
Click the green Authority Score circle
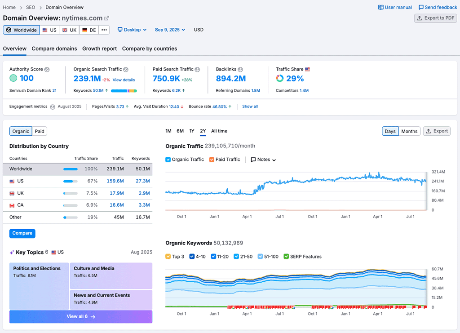click(13, 78)
